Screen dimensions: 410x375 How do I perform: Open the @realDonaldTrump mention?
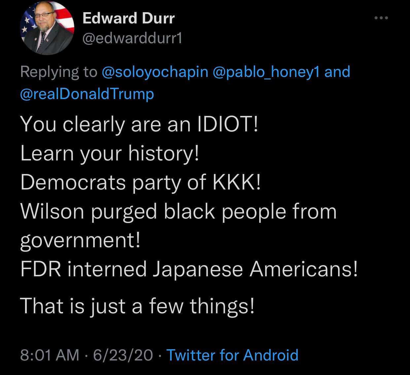coord(87,94)
